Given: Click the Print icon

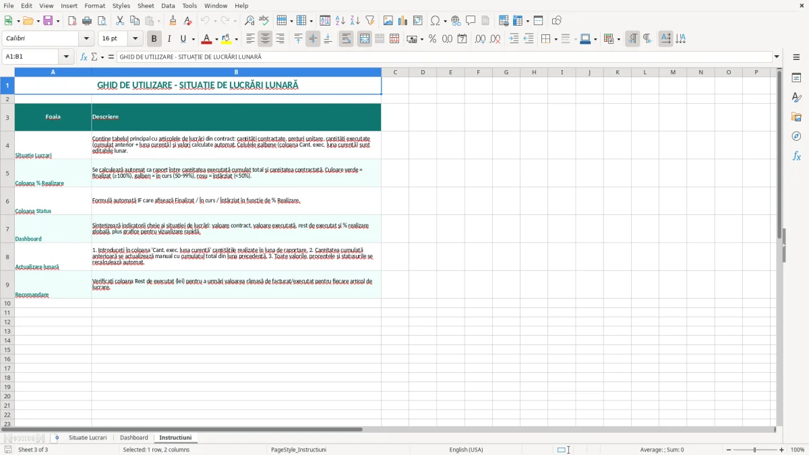Looking at the screenshot, I should click(87, 21).
